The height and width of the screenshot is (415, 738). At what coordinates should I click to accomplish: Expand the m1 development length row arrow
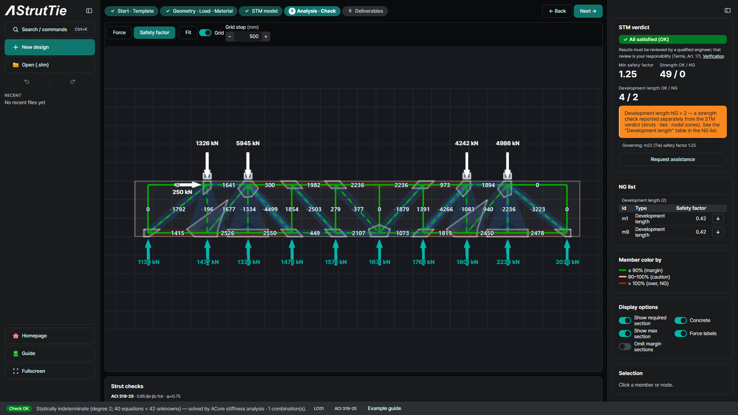pos(718,219)
